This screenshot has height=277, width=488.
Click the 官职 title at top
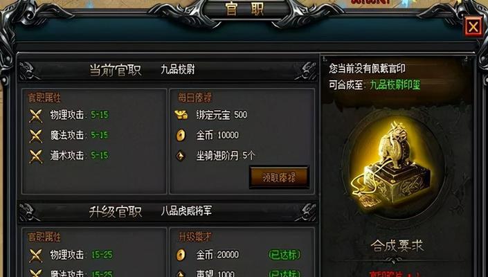click(x=244, y=9)
